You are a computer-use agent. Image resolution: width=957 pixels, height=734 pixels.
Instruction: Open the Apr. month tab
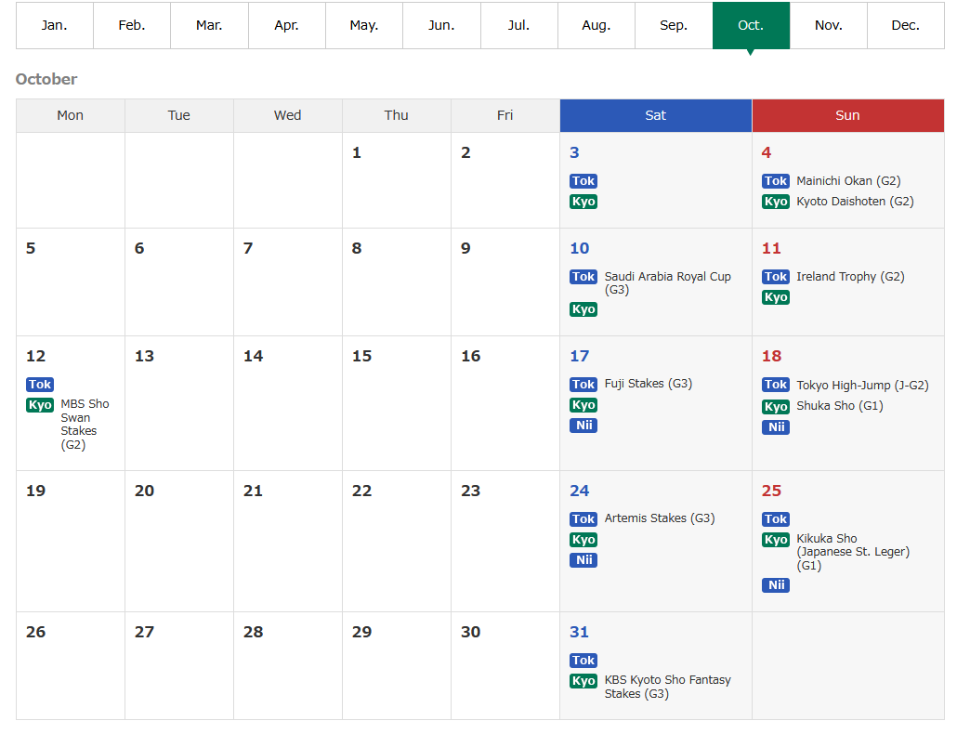[x=287, y=25]
